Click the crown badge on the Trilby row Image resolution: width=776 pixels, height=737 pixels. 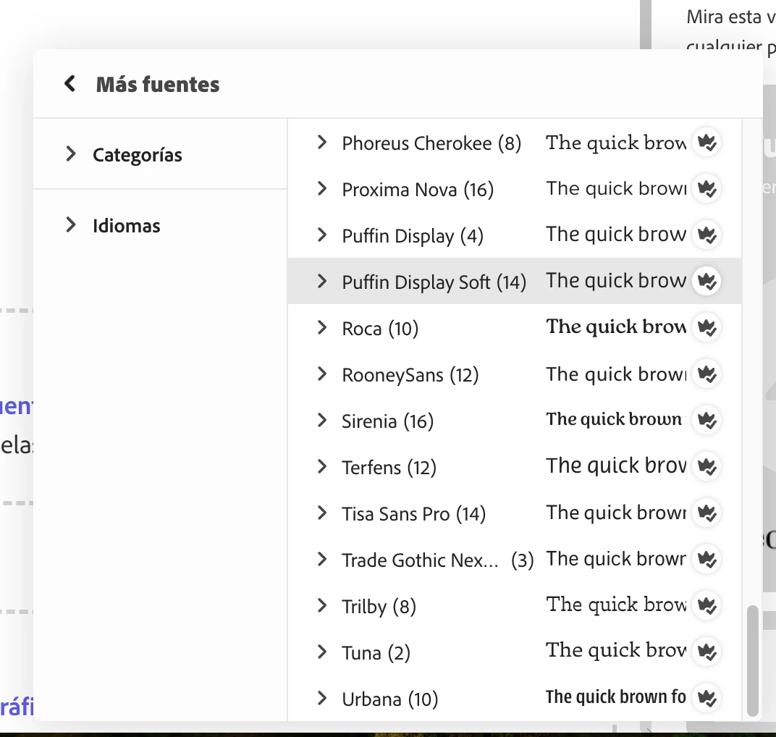coord(707,605)
